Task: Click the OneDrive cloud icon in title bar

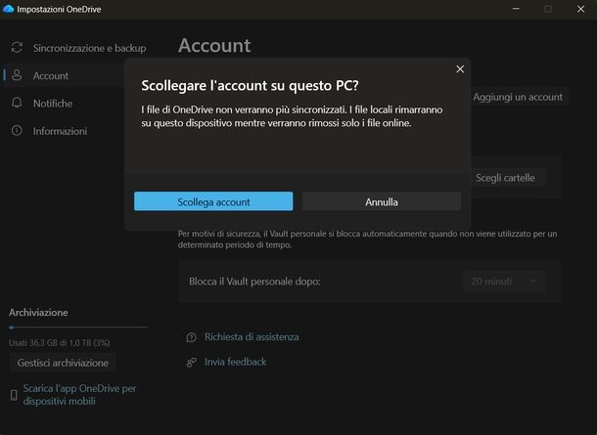Action: pyautogui.click(x=8, y=9)
